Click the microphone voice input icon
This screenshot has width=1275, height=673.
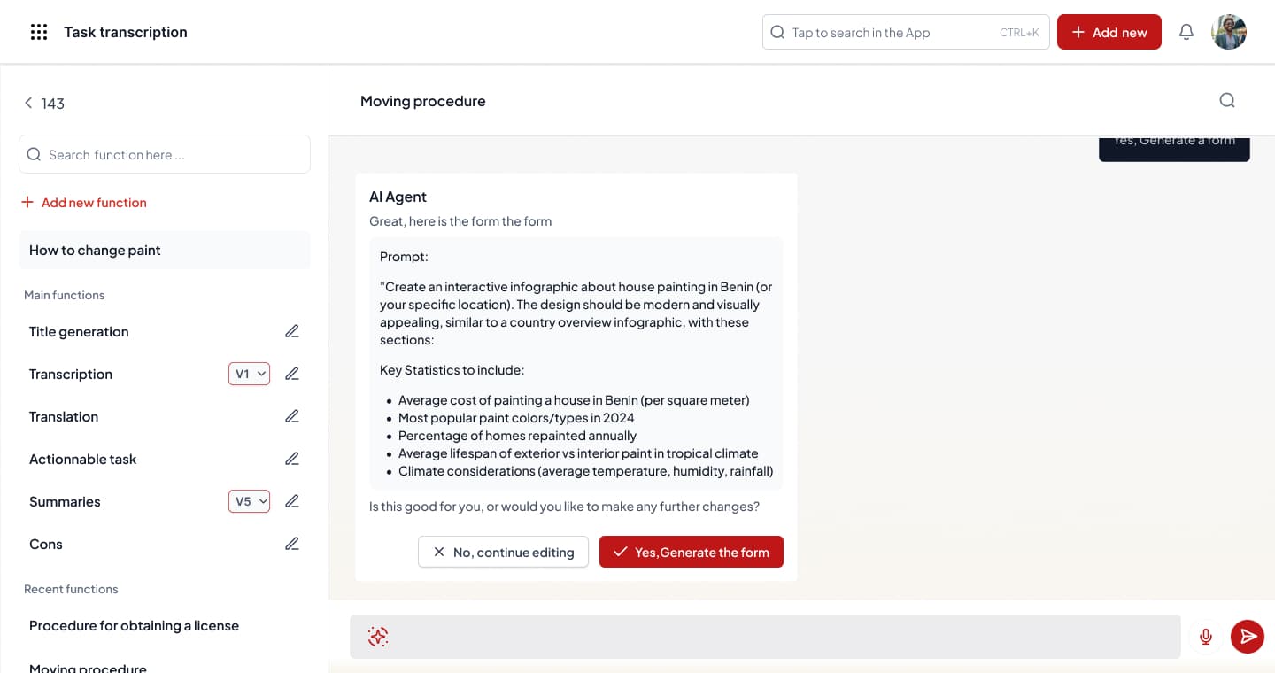pos(1205,636)
